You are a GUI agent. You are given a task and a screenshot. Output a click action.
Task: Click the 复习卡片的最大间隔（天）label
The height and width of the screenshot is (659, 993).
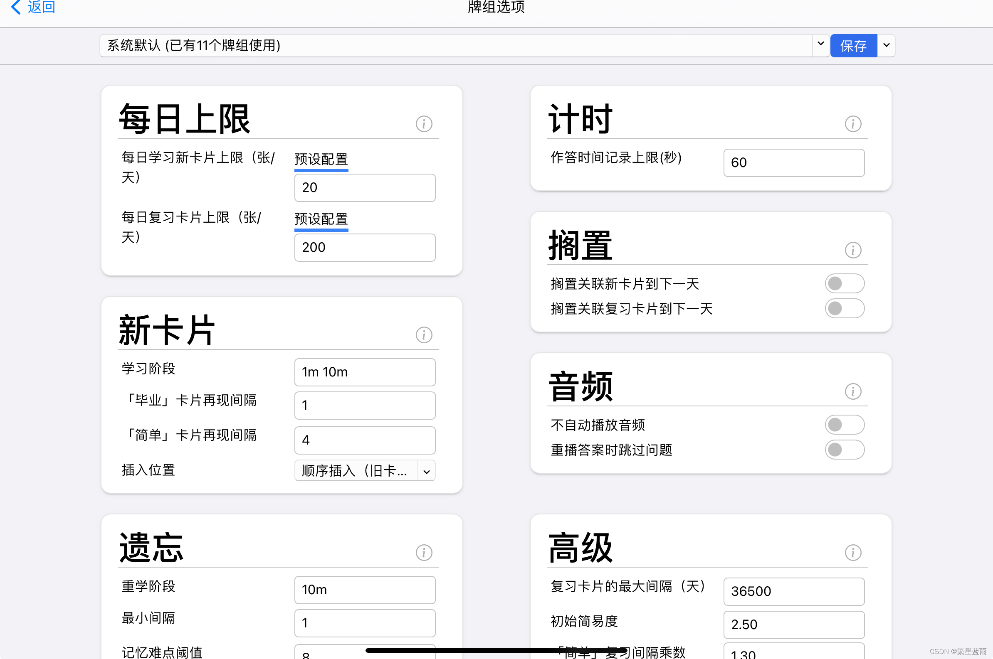[x=628, y=586]
